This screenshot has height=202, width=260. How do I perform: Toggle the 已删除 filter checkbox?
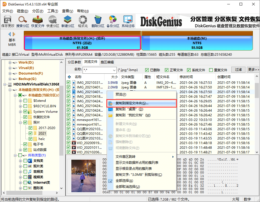[147, 70]
